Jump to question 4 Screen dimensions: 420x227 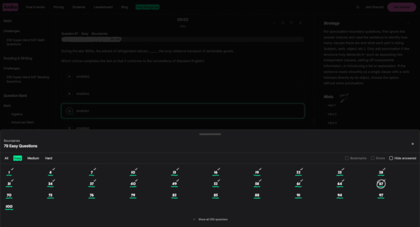pos(50,172)
